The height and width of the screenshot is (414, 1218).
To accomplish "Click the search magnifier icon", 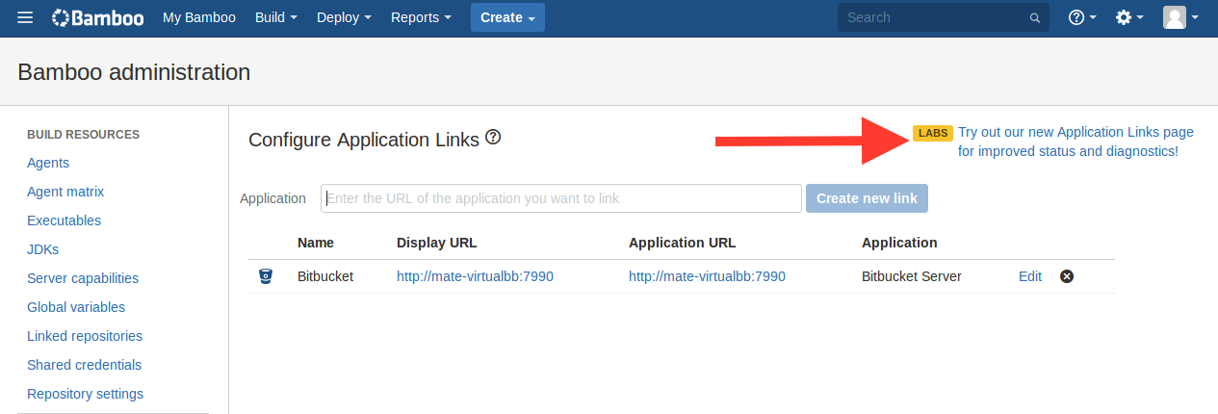I will [1035, 18].
